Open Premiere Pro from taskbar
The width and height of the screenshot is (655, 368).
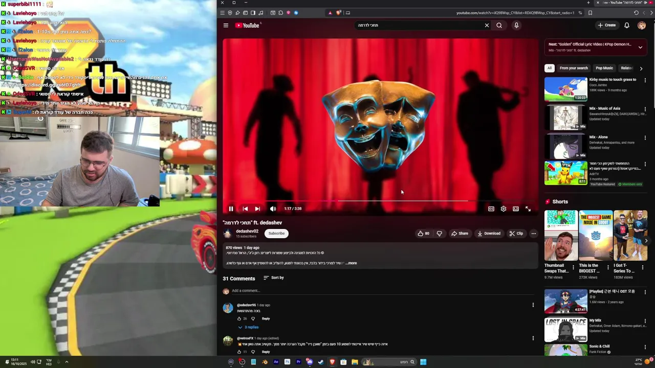point(298,362)
